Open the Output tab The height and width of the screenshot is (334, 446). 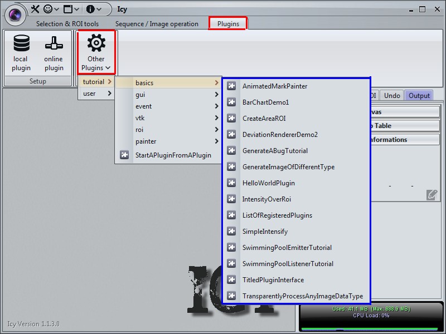pyautogui.click(x=419, y=95)
